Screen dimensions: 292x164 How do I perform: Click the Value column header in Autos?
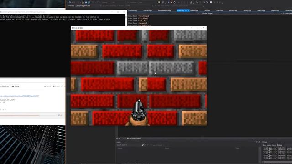coord(167,148)
